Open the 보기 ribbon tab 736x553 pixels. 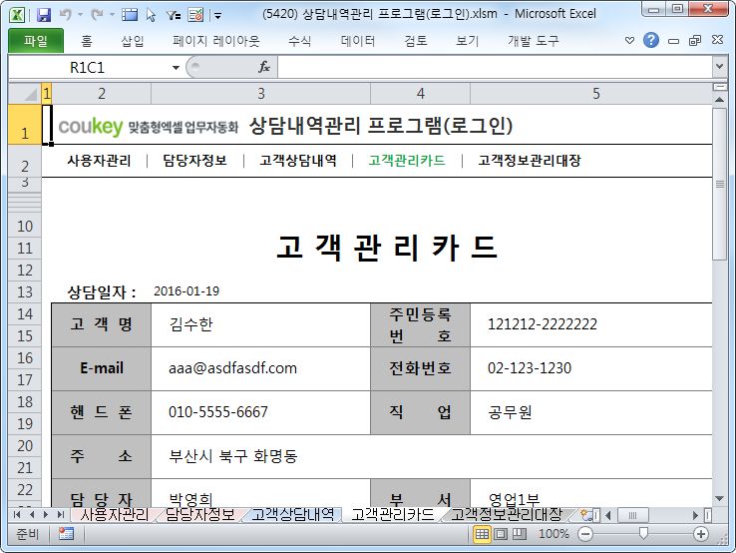tap(467, 41)
